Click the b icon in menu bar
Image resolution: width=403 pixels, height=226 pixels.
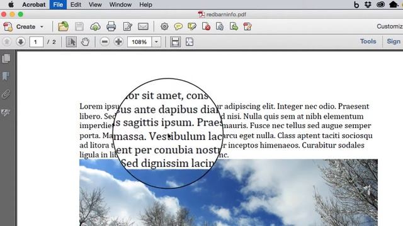point(356,4)
